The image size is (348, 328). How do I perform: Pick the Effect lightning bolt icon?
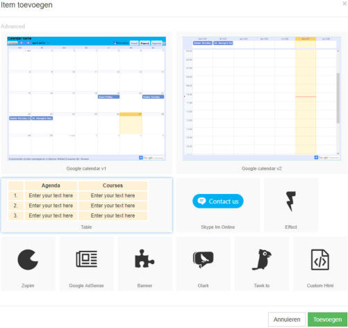click(291, 201)
